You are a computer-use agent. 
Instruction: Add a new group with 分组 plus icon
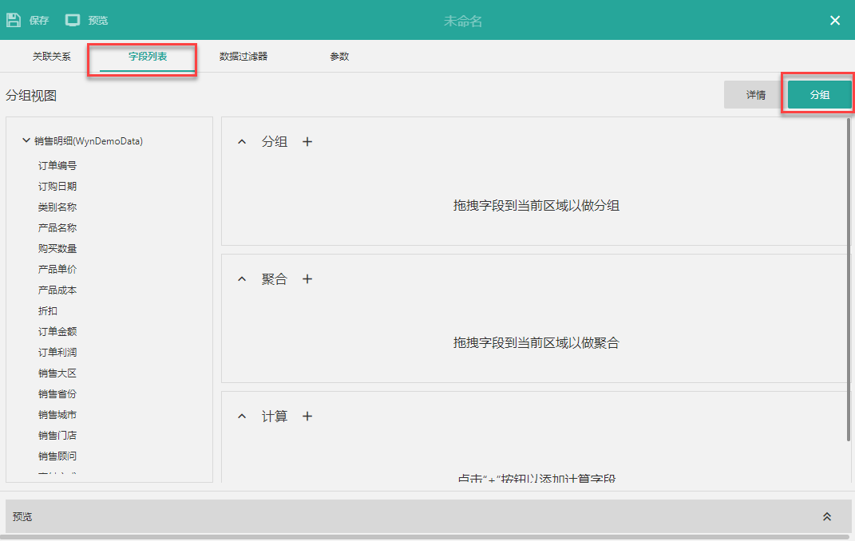(307, 141)
